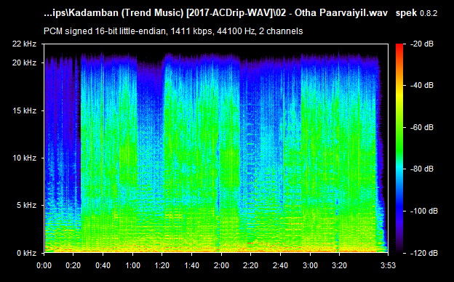Click the 2:00 time axis label
454x282 pixels.
[221, 265]
